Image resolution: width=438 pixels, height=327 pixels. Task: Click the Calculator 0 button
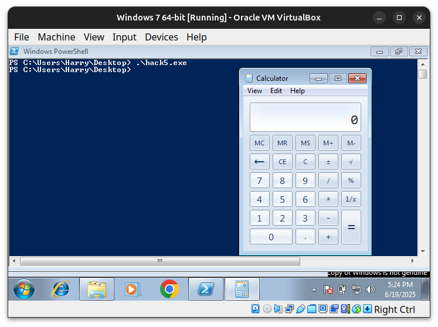(271, 237)
